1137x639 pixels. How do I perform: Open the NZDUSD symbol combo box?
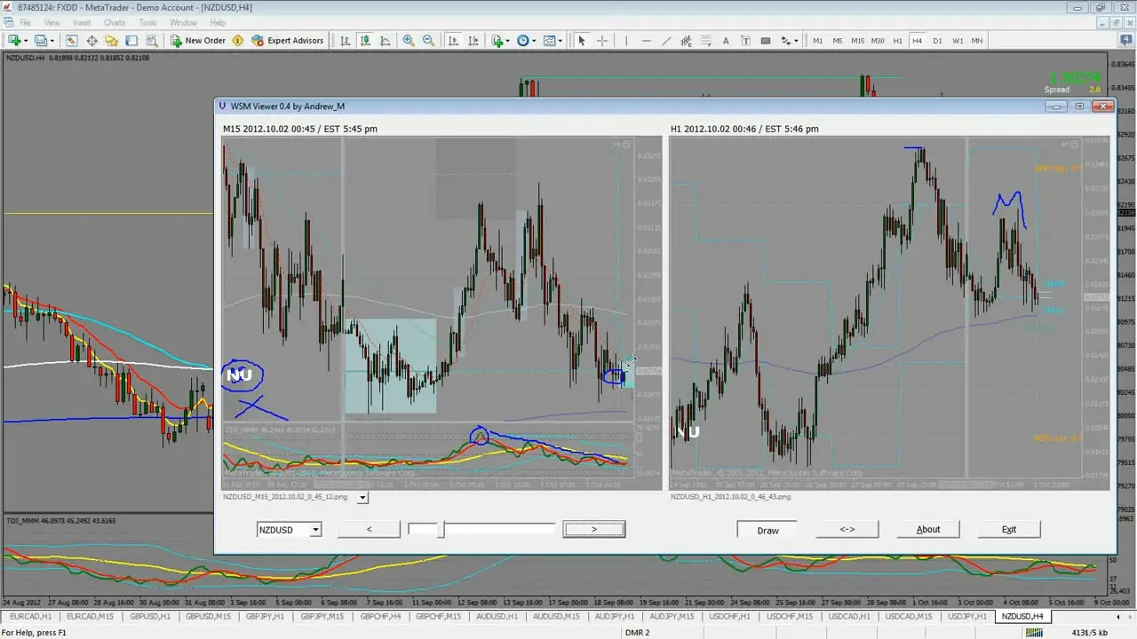coord(290,530)
